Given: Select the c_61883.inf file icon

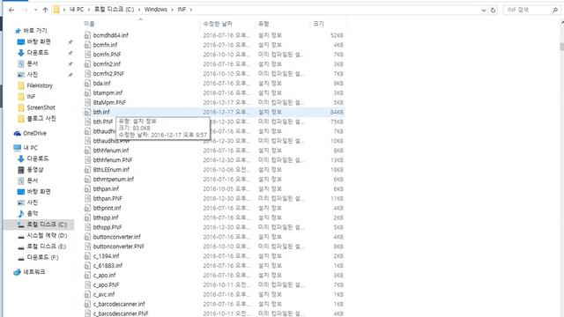Looking at the screenshot, I should tap(87, 266).
